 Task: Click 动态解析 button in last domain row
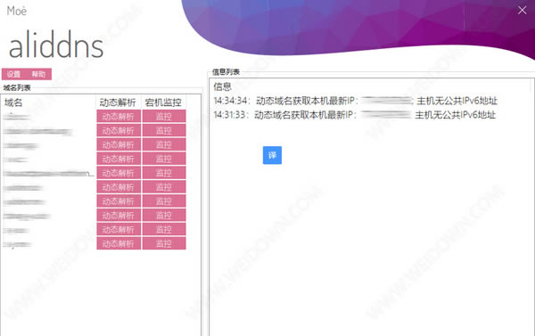point(119,243)
